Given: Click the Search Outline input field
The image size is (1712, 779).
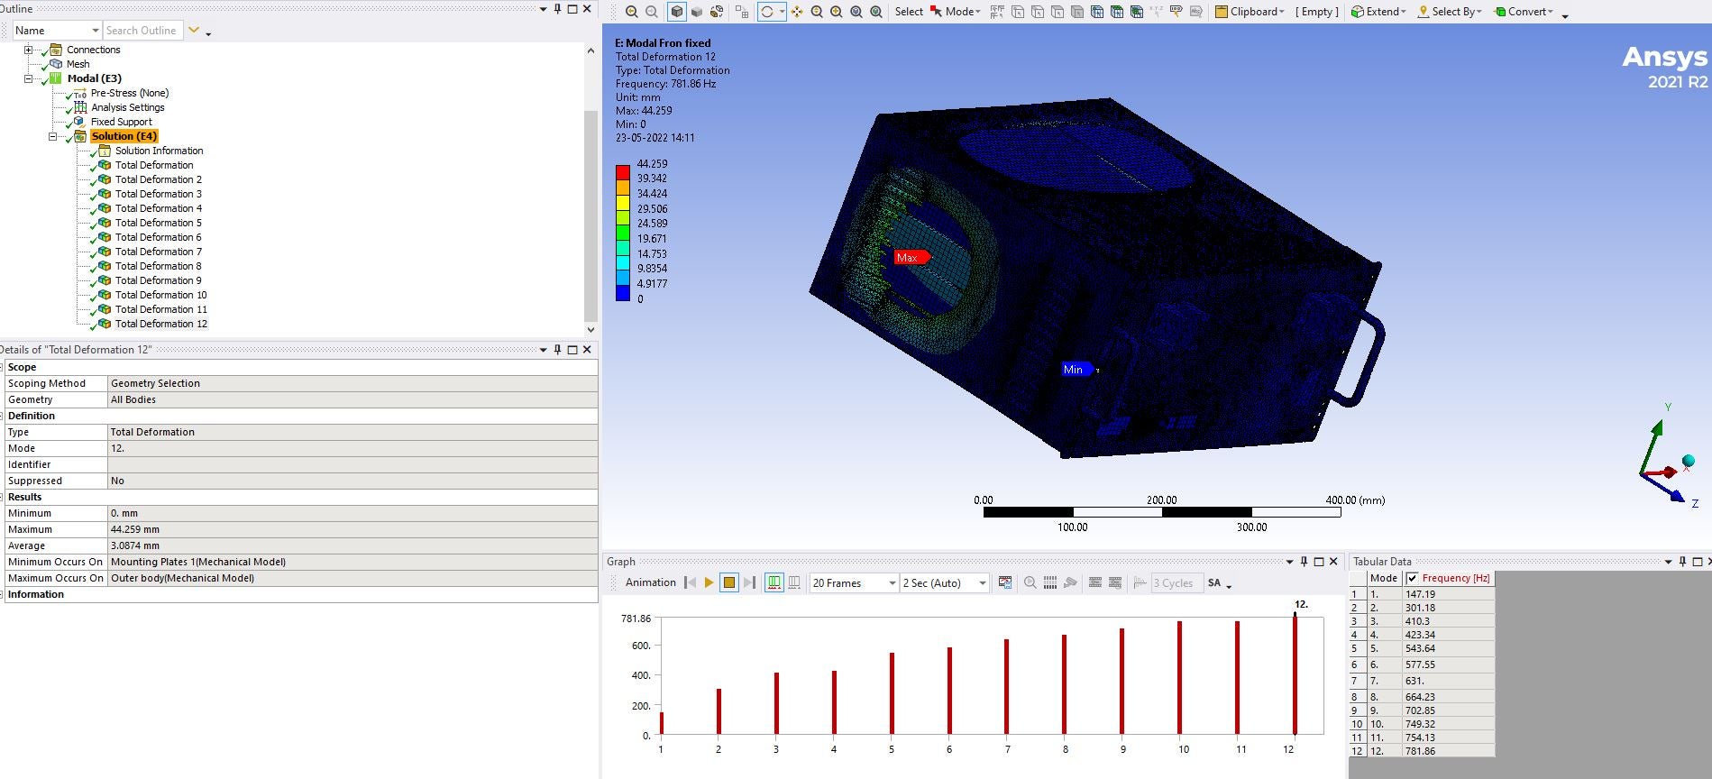Looking at the screenshot, I should [142, 31].
